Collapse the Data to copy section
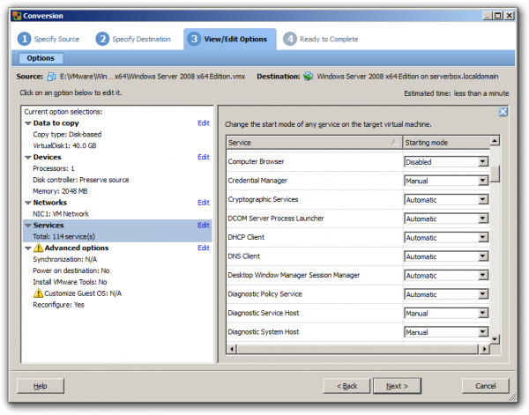This screenshot has width=529, height=415. coord(28,123)
